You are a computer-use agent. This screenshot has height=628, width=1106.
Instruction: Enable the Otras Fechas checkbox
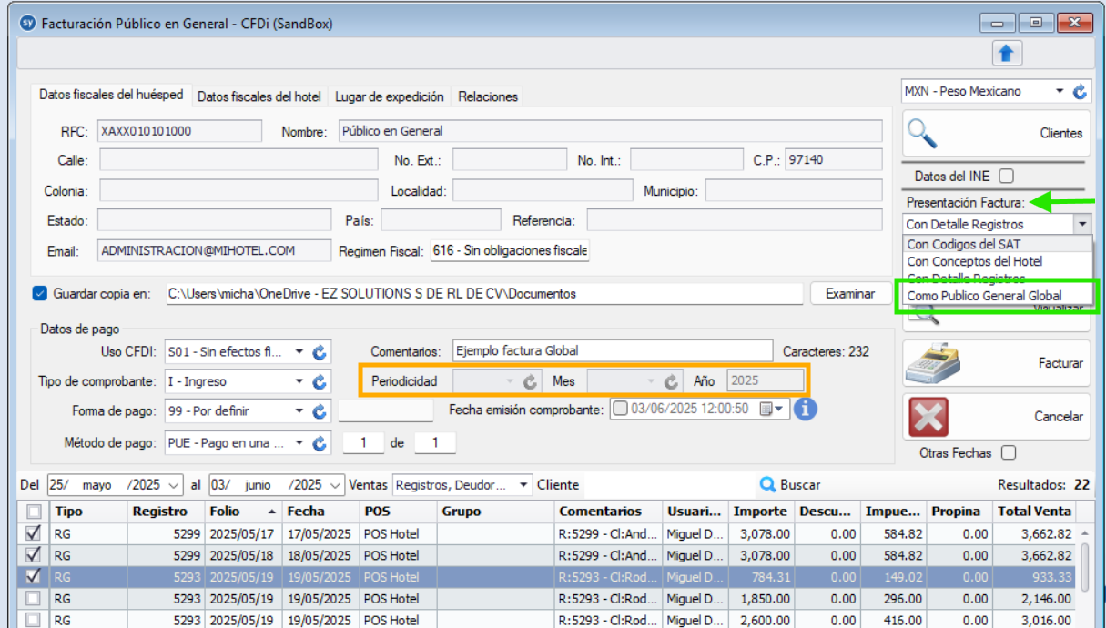tap(1008, 452)
